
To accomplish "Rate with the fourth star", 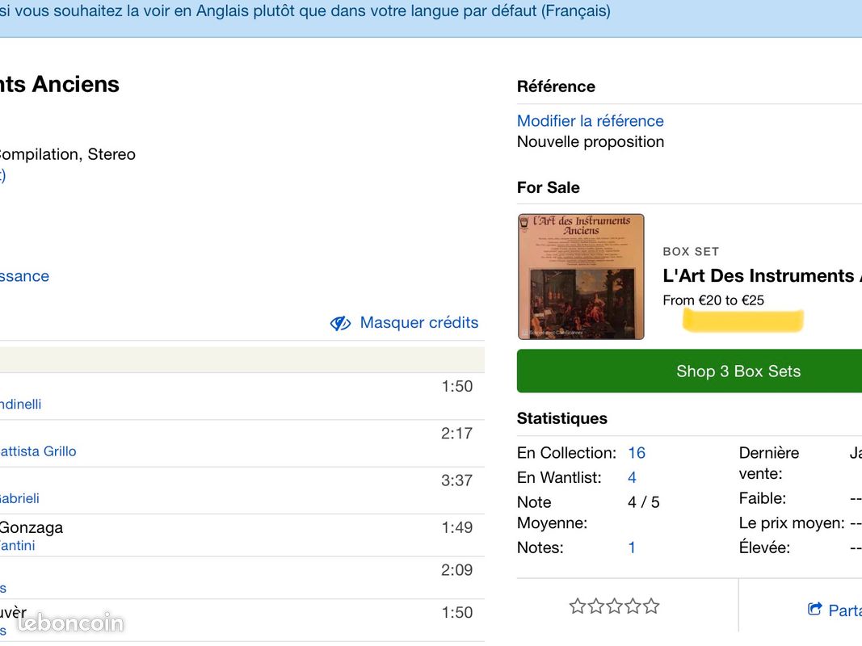I will click(x=633, y=606).
